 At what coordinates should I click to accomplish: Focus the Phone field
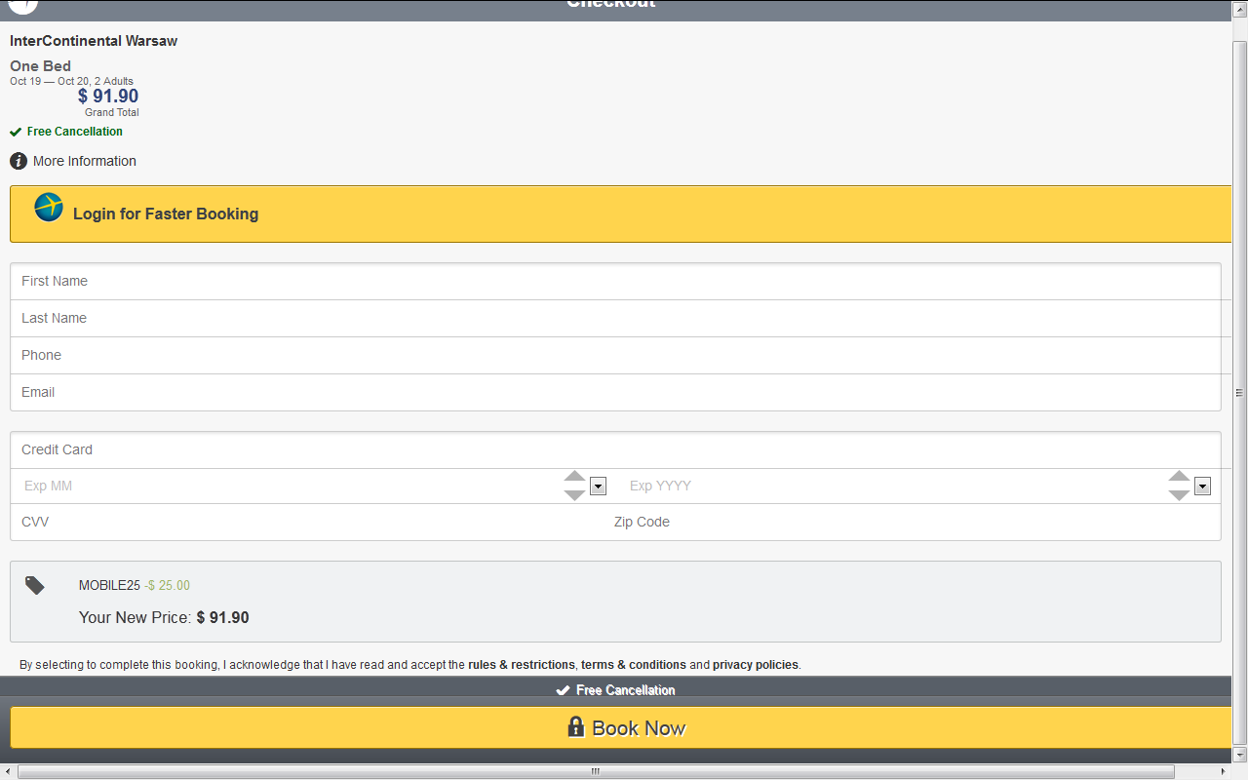pos(615,355)
